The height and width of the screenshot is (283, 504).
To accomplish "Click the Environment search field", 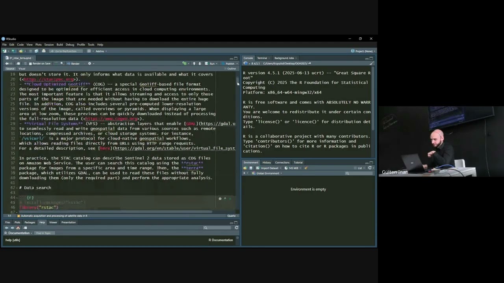I will [x=359, y=173].
